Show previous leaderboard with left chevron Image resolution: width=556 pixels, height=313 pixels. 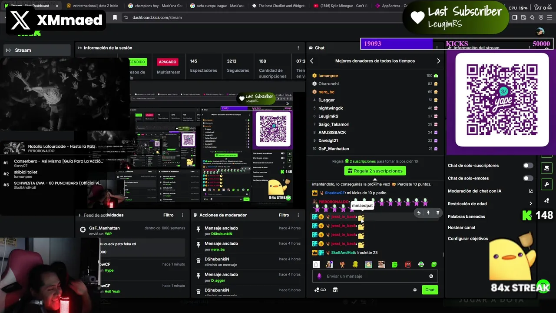pyautogui.click(x=311, y=61)
